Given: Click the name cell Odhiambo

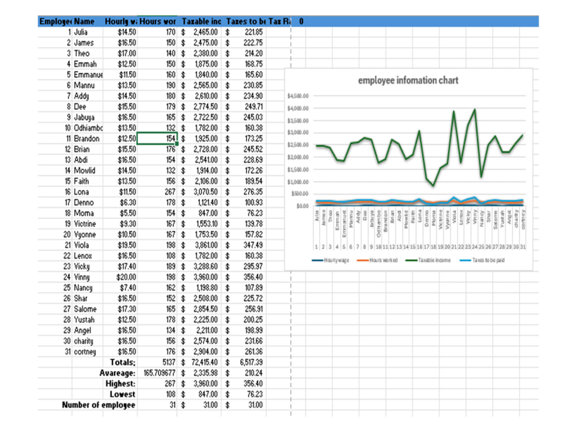Looking at the screenshot, I should (88, 128).
